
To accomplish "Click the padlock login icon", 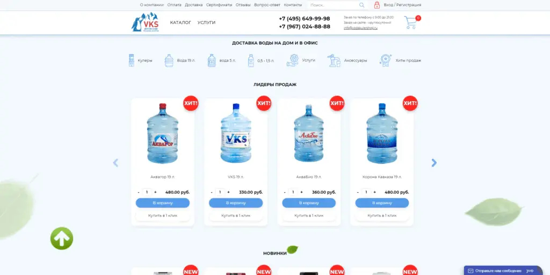I will pyautogui.click(x=377, y=5).
